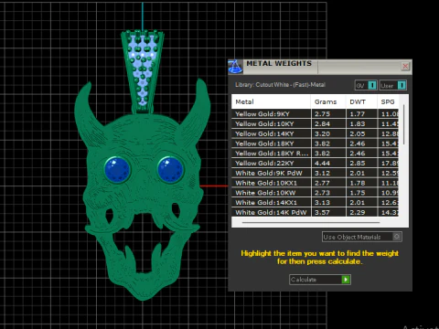Image resolution: width=439 pixels, height=329 pixels.
Task: Sort table by Metal column header
Action: (271, 101)
